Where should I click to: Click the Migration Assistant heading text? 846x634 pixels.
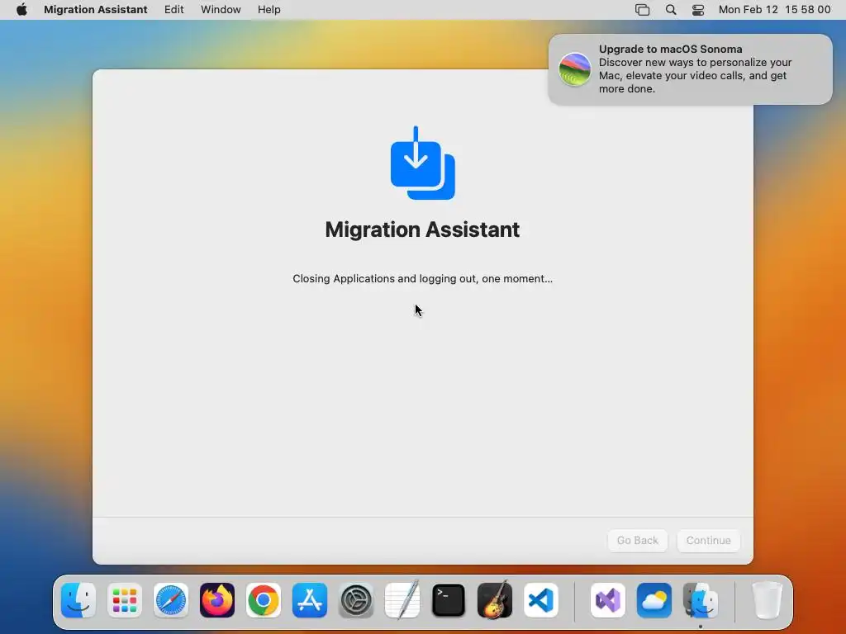[422, 229]
